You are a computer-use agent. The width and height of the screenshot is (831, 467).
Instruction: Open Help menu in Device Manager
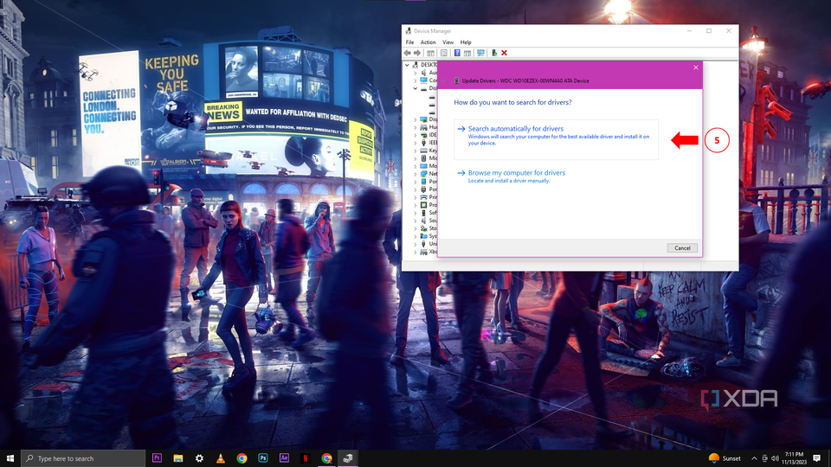click(x=466, y=42)
